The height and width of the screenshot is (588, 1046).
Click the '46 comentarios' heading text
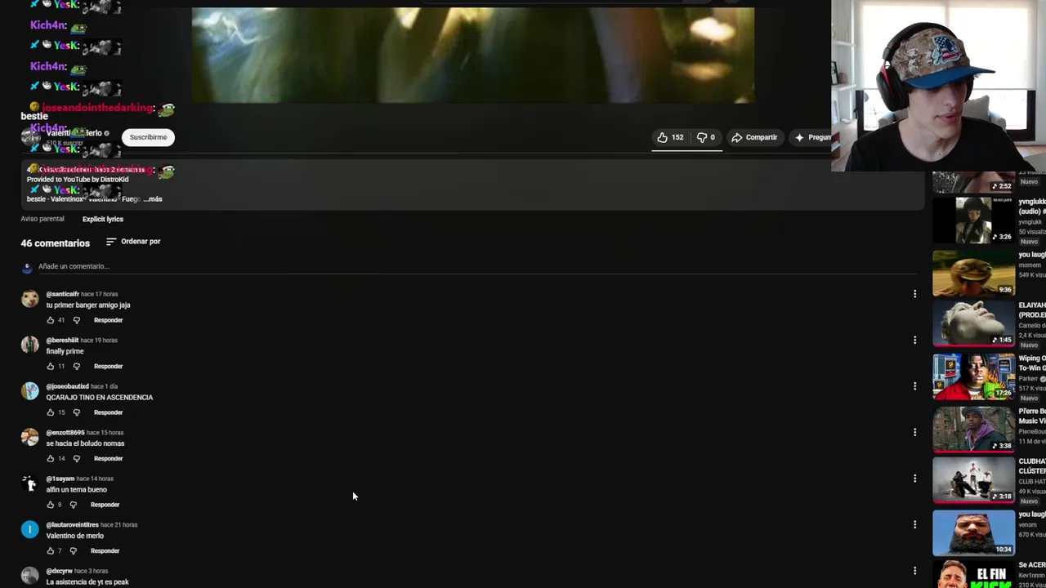[55, 243]
